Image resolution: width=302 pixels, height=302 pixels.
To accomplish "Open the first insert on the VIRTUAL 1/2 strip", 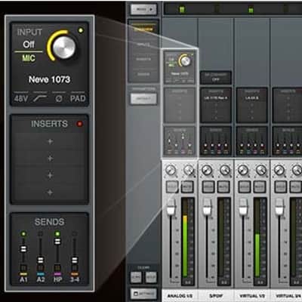I will 251,98.
